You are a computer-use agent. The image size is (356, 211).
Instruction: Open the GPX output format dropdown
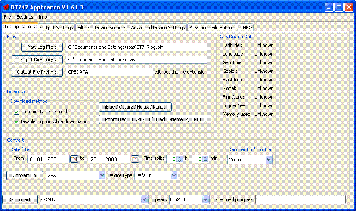point(102,175)
